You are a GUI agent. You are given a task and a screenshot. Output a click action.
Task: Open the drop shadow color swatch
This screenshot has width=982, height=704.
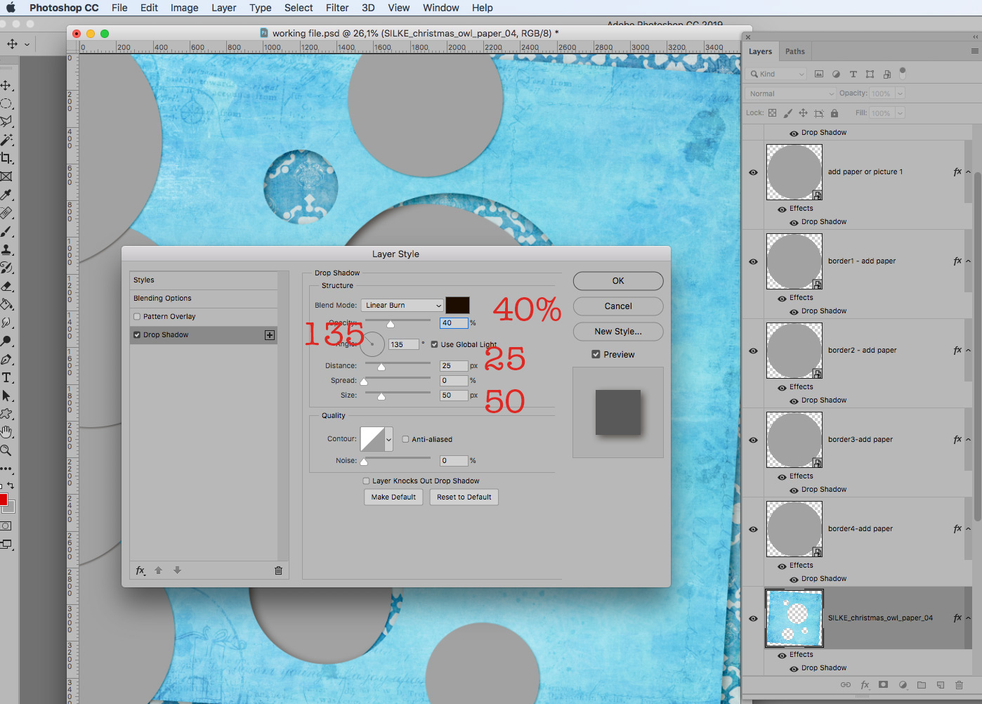(457, 305)
